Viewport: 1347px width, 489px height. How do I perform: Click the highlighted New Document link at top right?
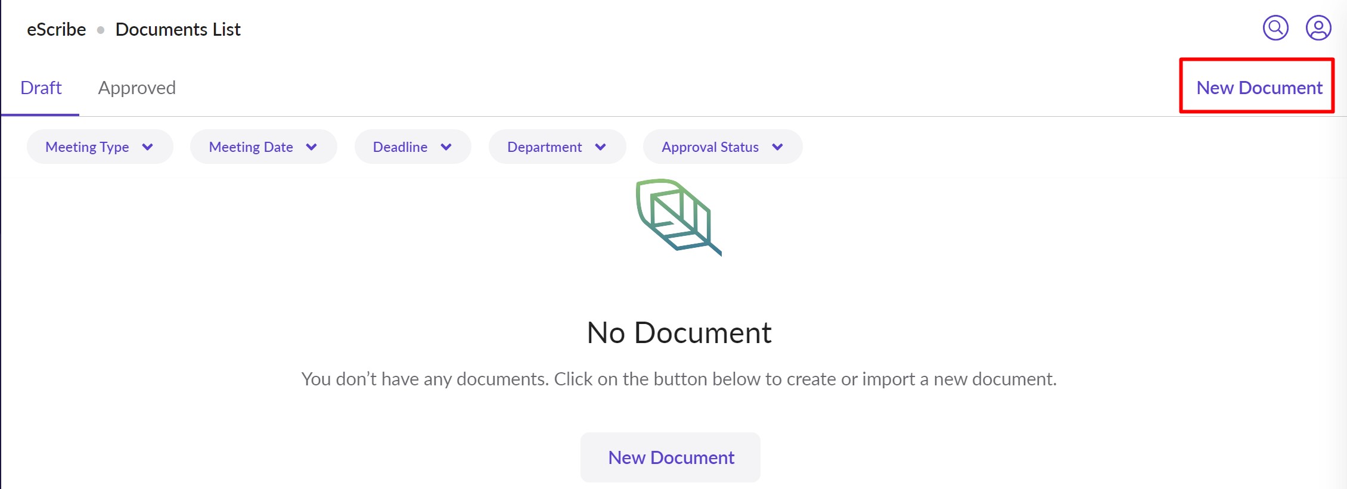pos(1259,88)
